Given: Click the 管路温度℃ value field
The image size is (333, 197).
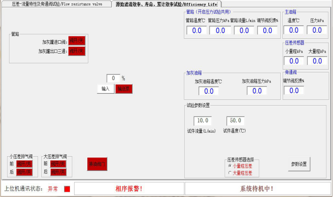Looking at the screenshot, I should (197, 30).
